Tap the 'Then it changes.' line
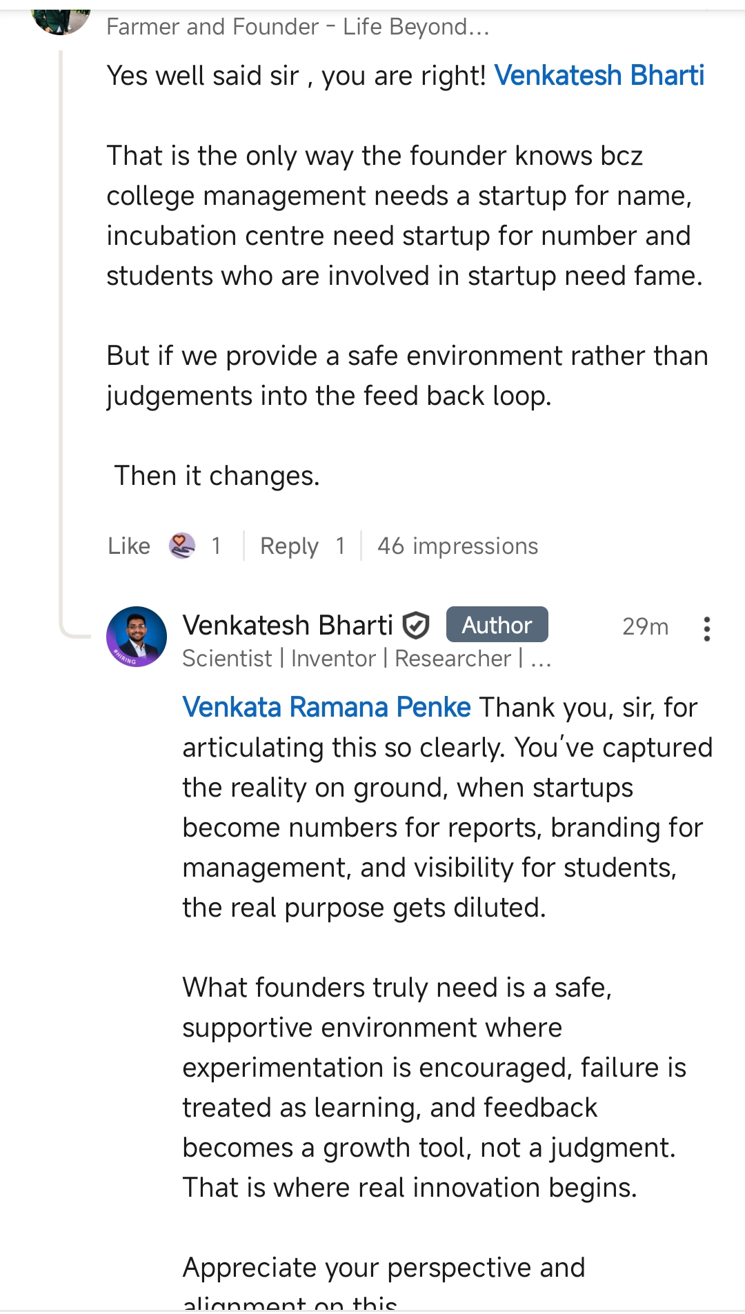This screenshot has width=745, height=1314. 217,476
